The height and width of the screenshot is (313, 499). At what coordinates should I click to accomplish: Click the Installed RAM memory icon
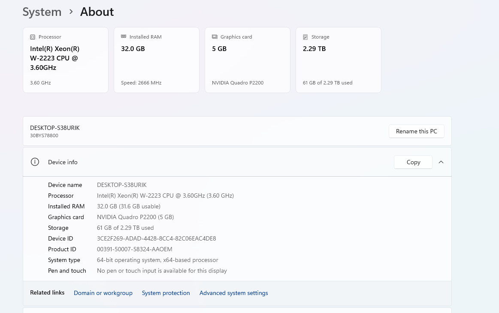pyautogui.click(x=124, y=36)
